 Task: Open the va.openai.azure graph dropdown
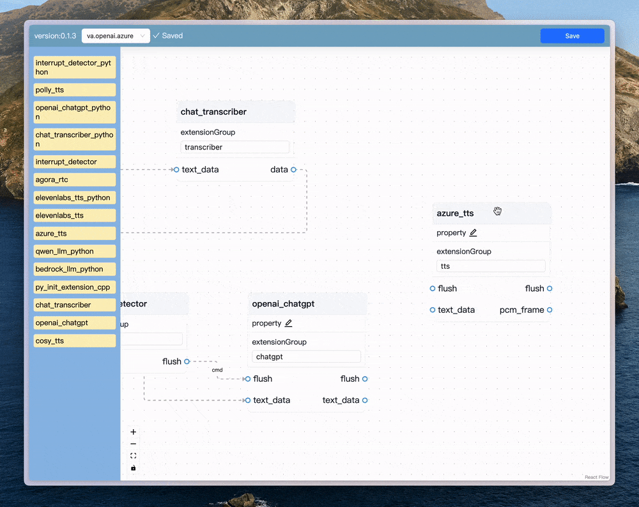(116, 36)
